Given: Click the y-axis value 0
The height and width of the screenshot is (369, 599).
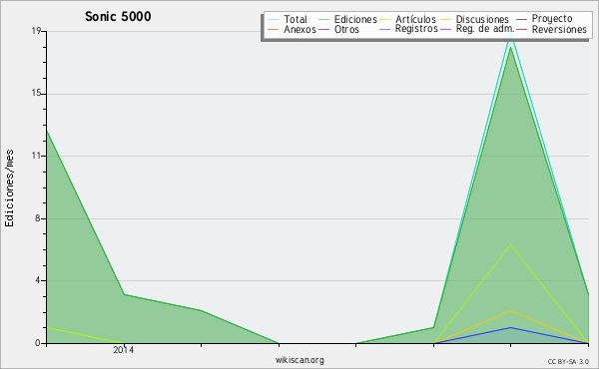Looking at the screenshot, I should (x=38, y=343).
